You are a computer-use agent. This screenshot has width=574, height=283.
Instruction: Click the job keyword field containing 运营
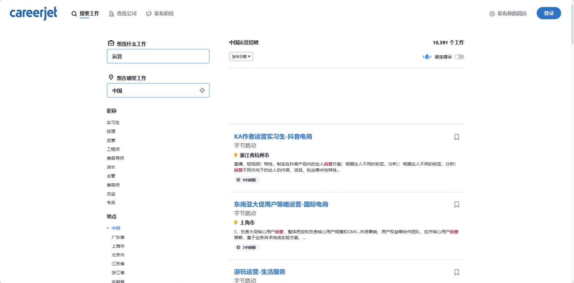[x=158, y=56]
